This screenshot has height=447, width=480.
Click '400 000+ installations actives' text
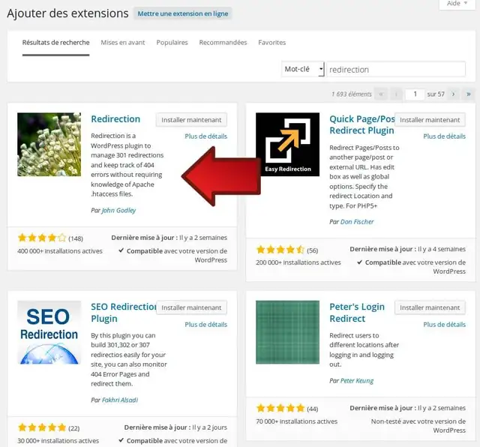[60, 251]
